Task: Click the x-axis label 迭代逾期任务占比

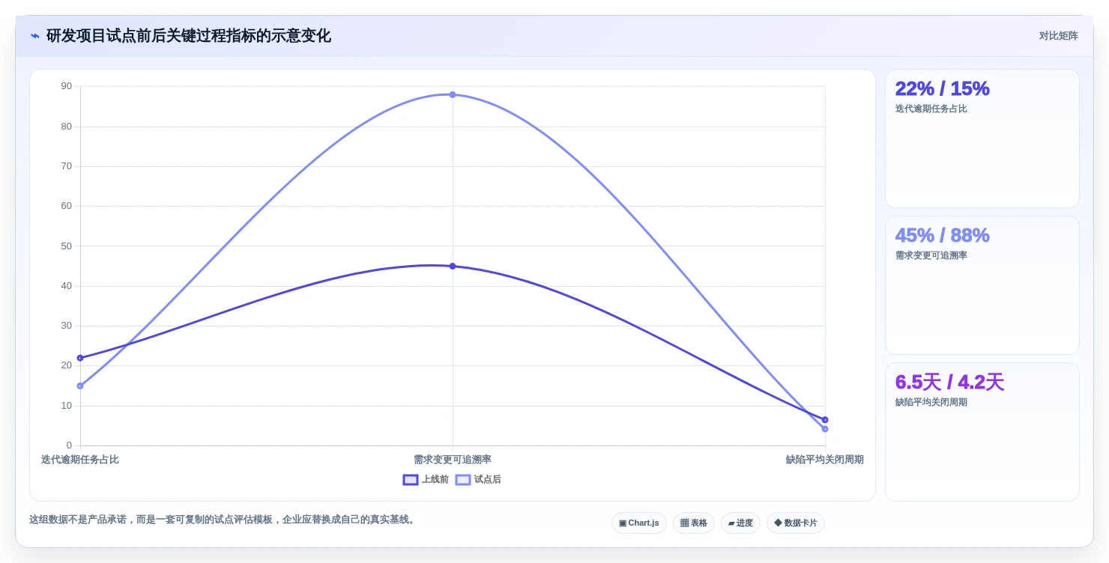Action: pyautogui.click(x=80, y=460)
